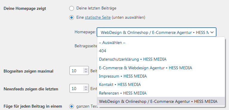The image size is (229, 110).
Task: Pick 'E-Commerce & Webdesign Agentur • HESS MEDIA'
Action: point(161,68)
